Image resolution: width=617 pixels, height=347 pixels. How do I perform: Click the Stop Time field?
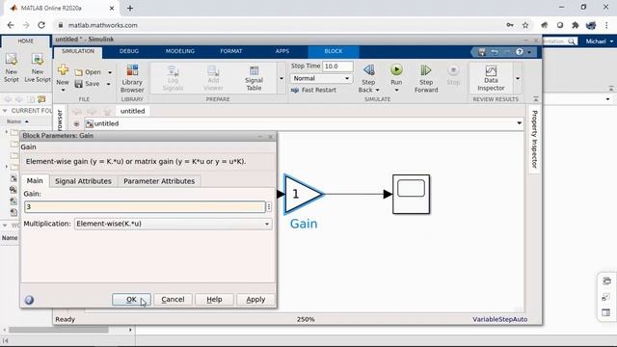point(337,67)
